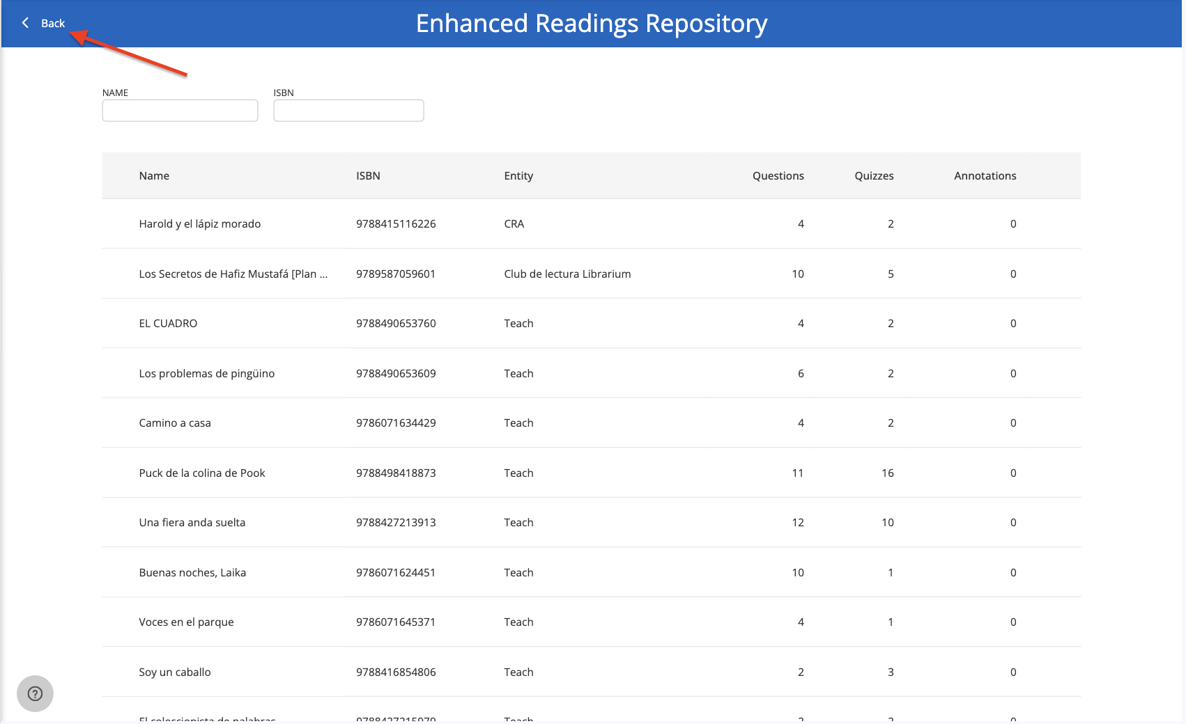Click the Quizzes column header

pos(874,175)
